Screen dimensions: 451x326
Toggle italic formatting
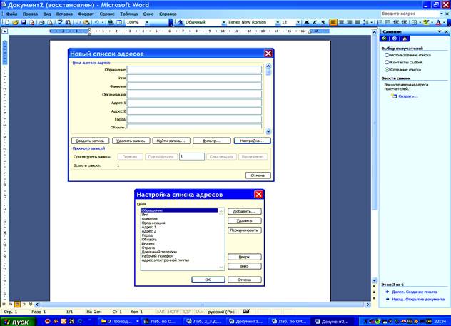pyautogui.click(x=315, y=22)
